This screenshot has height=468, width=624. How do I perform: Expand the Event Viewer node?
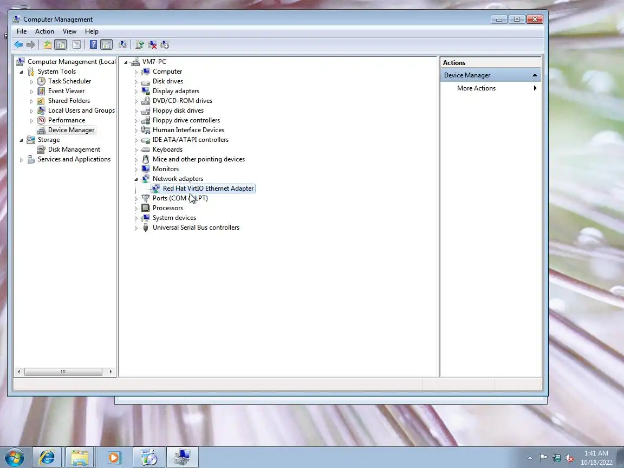[x=31, y=91]
